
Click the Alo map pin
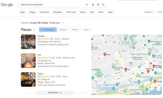[126, 69]
